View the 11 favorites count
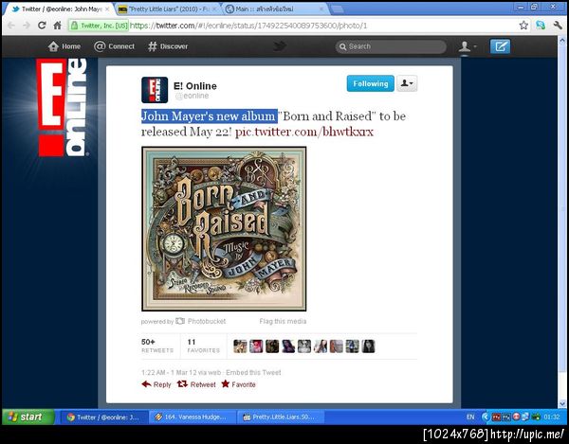 (x=203, y=346)
